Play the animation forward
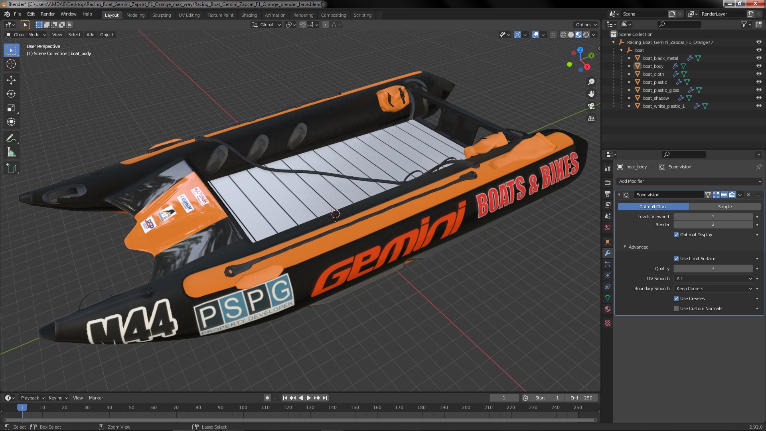 coord(308,398)
